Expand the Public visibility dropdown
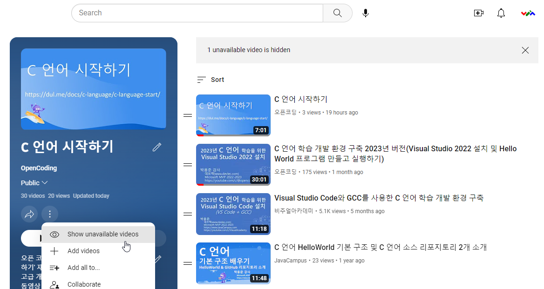544x289 pixels. (34, 183)
